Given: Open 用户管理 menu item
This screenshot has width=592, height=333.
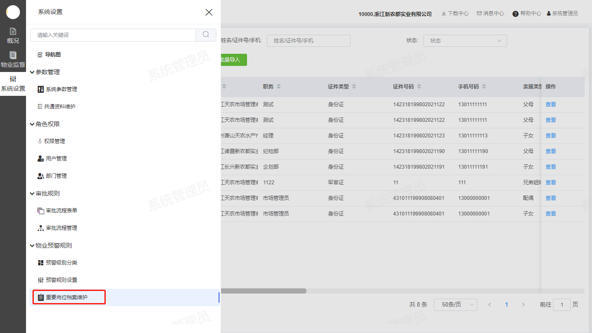Looking at the screenshot, I should click(56, 159).
